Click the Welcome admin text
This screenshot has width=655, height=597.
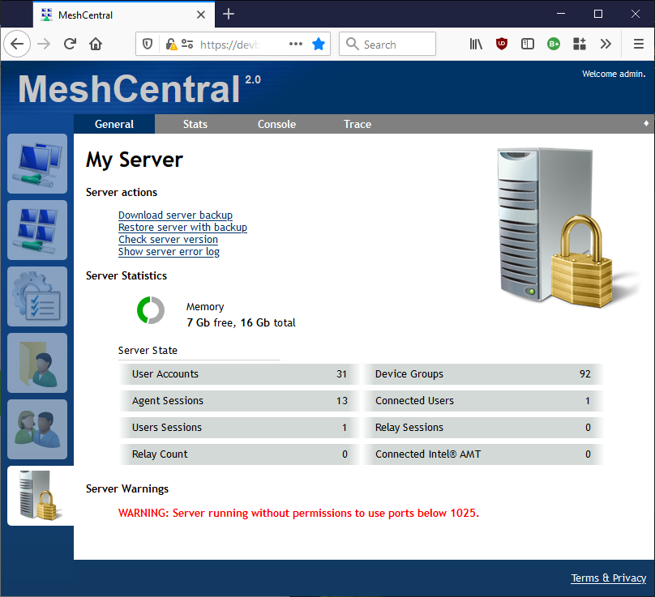click(x=614, y=74)
